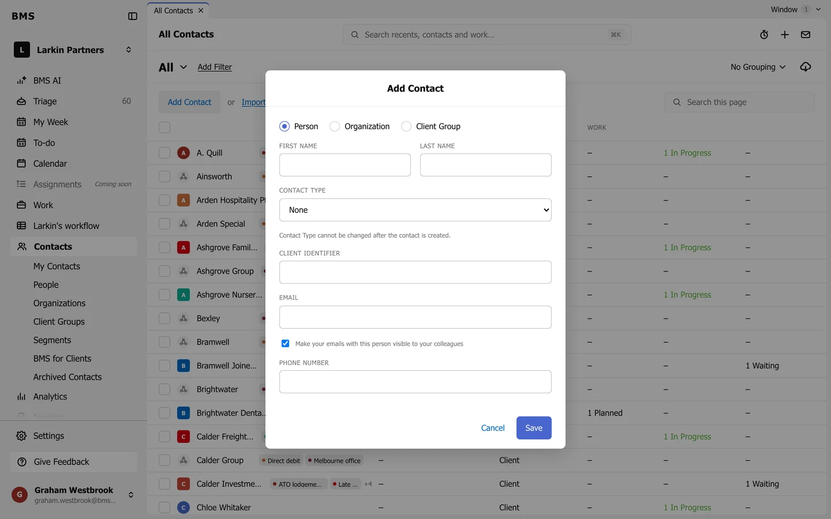
Task: Click the Add Filter link
Action: tap(215, 67)
